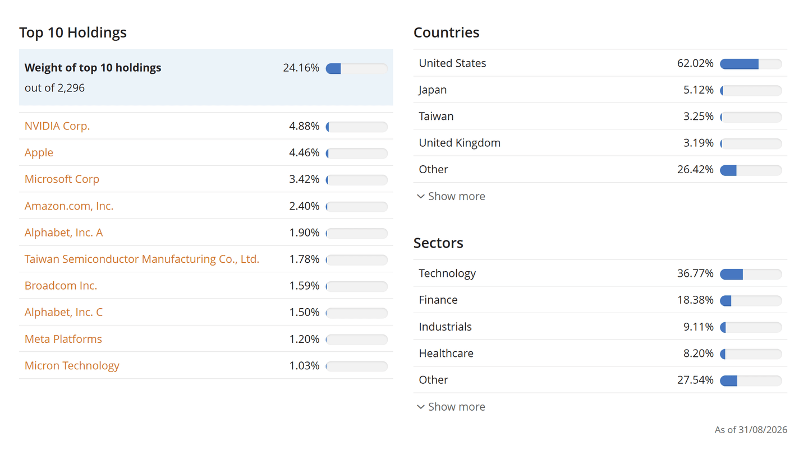The image size is (808, 460).
Task: Open the Alphabet, Inc. C link
Action: [63, 312]
